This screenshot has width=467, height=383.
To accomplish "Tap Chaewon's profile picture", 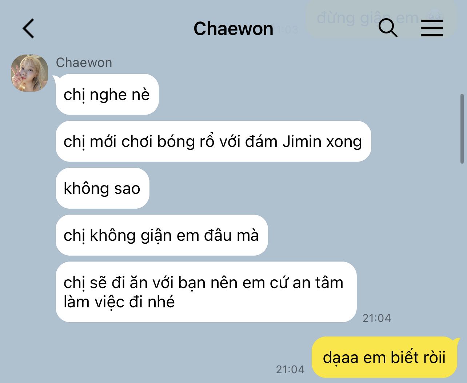I will click(29, 73).
